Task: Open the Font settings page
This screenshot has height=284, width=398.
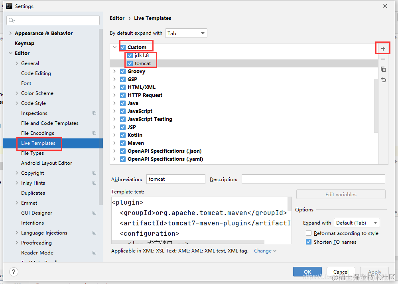Action: [26, 83]
